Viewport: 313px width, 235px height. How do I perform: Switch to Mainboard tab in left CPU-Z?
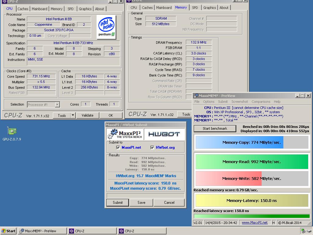pyautogui.click(x=39, y=9)
